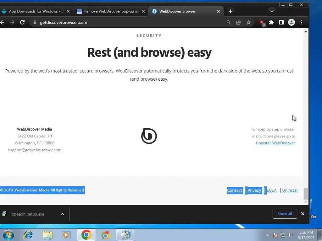Viewport: 322px width, 241px height.
Task: Close the Remove WebDiscover pop-up tab
Action: (143, 11)
